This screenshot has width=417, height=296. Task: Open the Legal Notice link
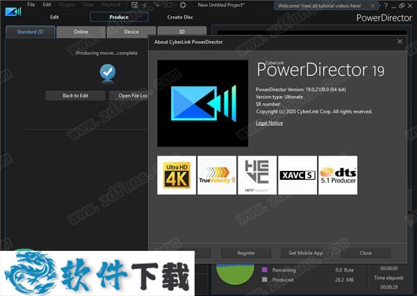pos(269,123)
